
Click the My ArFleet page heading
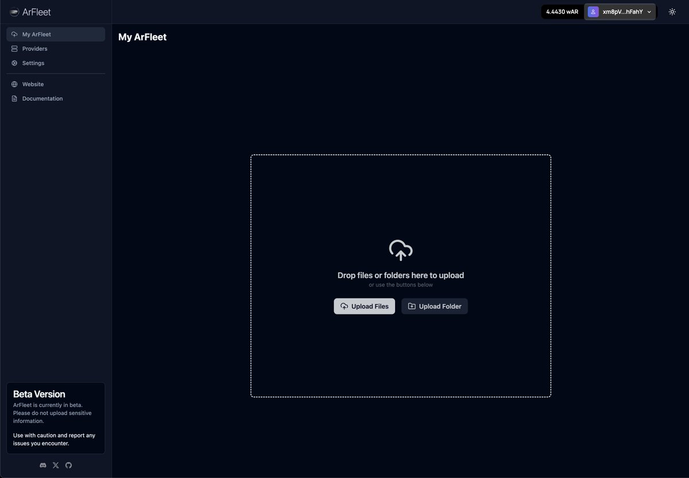point(142,37)
